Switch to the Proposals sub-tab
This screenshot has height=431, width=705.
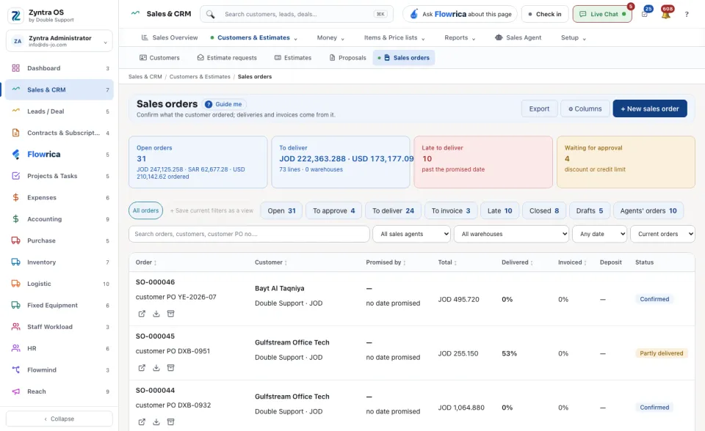click(x=347, y=58)
